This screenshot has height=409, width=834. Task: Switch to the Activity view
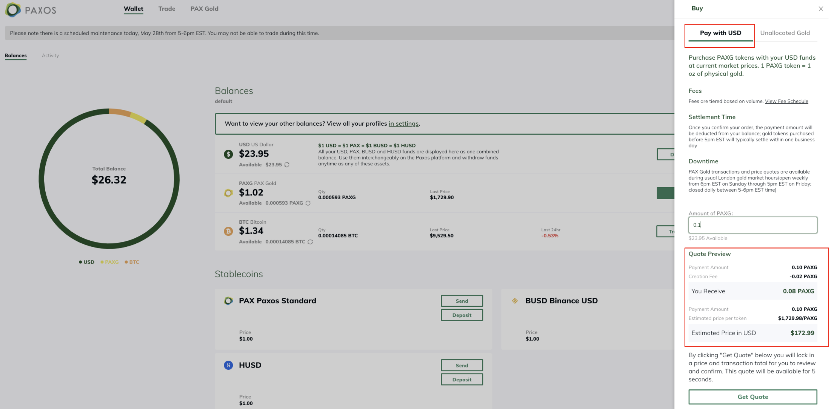pyautogui.click(x=50, y=55)
